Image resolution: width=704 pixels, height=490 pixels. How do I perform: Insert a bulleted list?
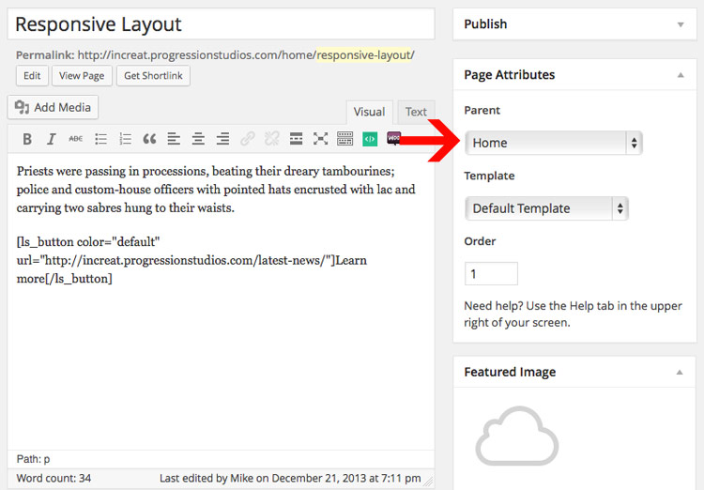pyautogui.click(x=101, y=139)
